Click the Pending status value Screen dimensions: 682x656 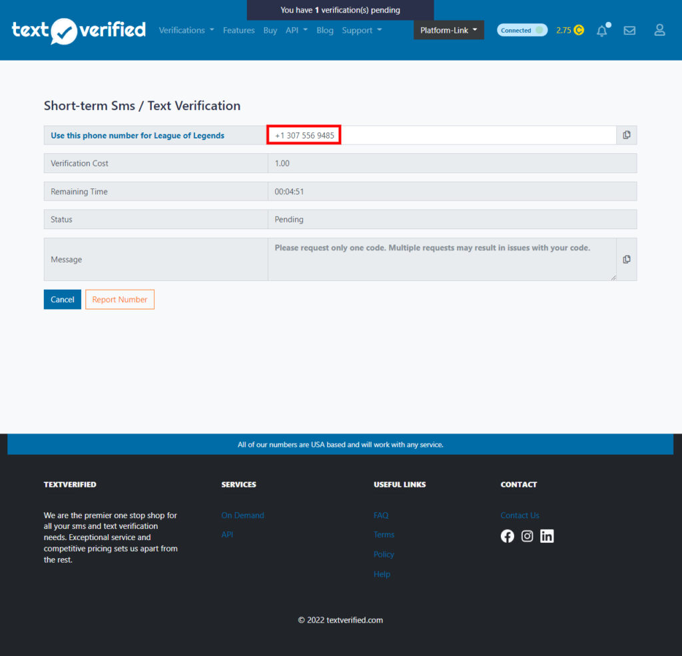(x=452, y=219)
